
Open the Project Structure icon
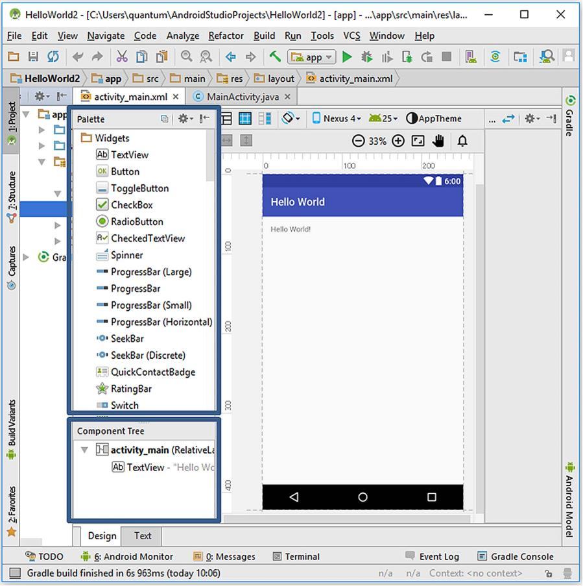point(520,57)
